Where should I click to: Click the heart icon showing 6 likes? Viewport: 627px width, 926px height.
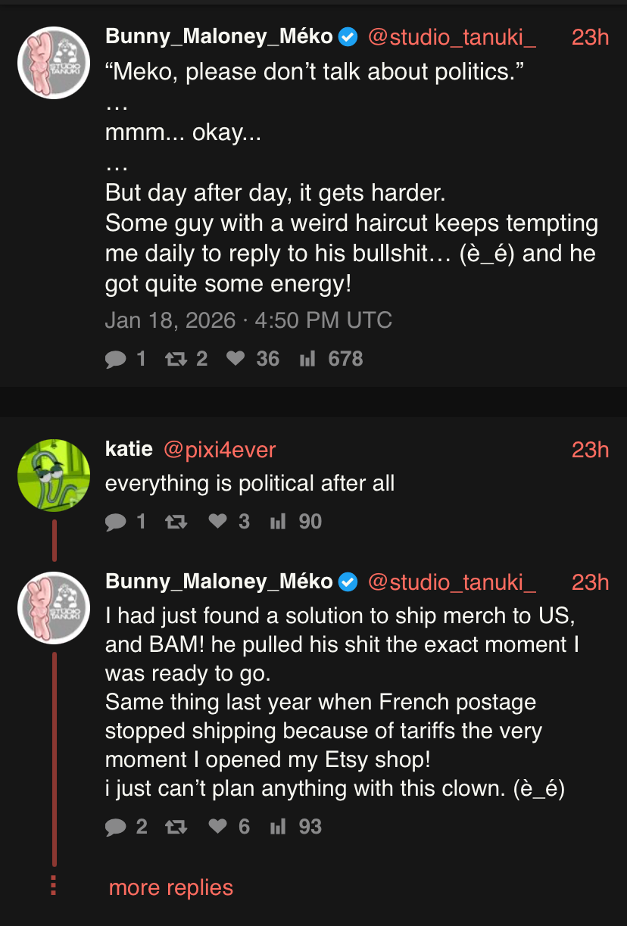click(x=218, y=827)
